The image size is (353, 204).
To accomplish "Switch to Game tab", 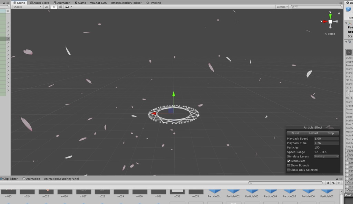I will pyautogui.click(x=80, y=3).
